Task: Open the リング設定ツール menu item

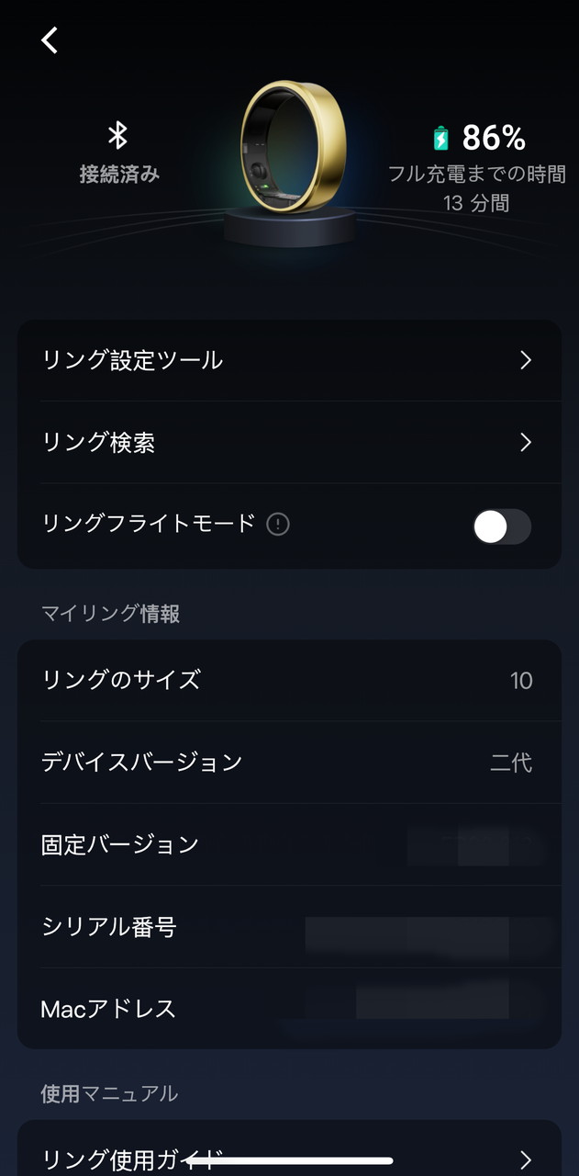Action: pyautogui.click(x=133, y=360)
